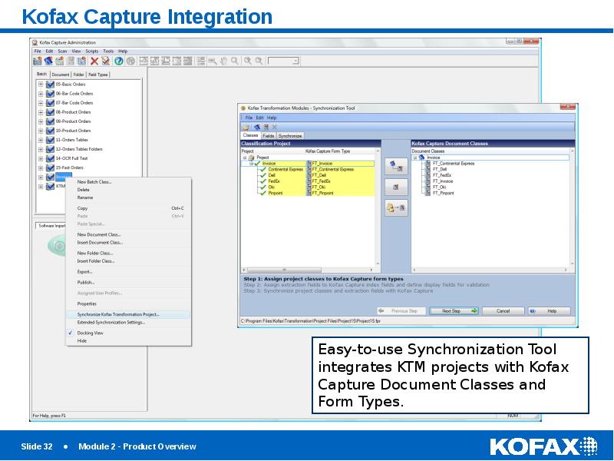Click the green check beside Invoice class
The width and height of the screenshot is (614, 461).
click(256, 163)
